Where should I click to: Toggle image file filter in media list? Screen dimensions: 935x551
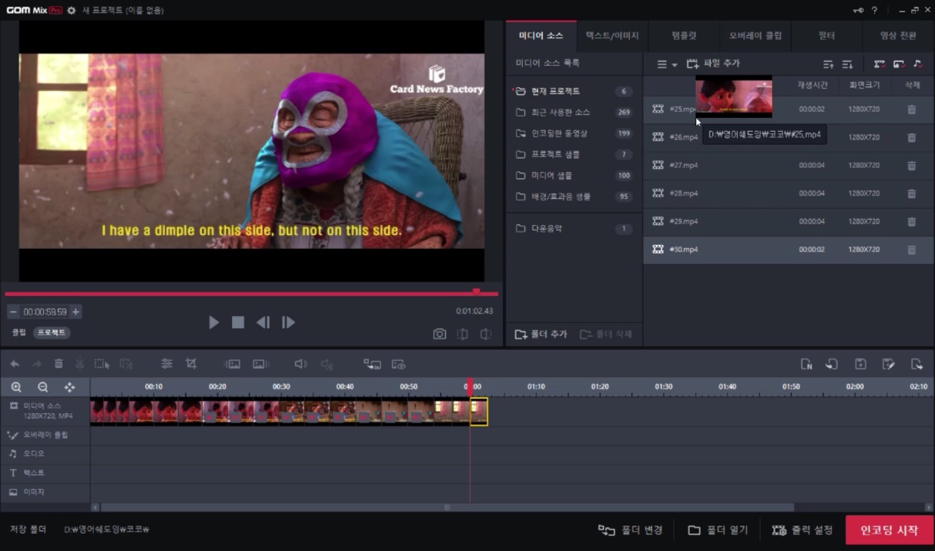(899, 64)
